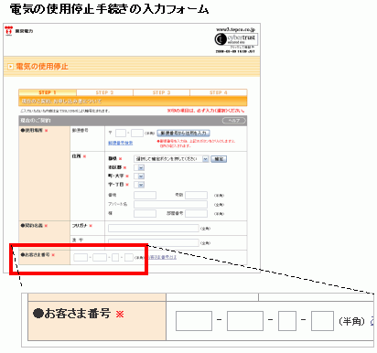Open the 市区郡 dropdown

tap(139, 167)
